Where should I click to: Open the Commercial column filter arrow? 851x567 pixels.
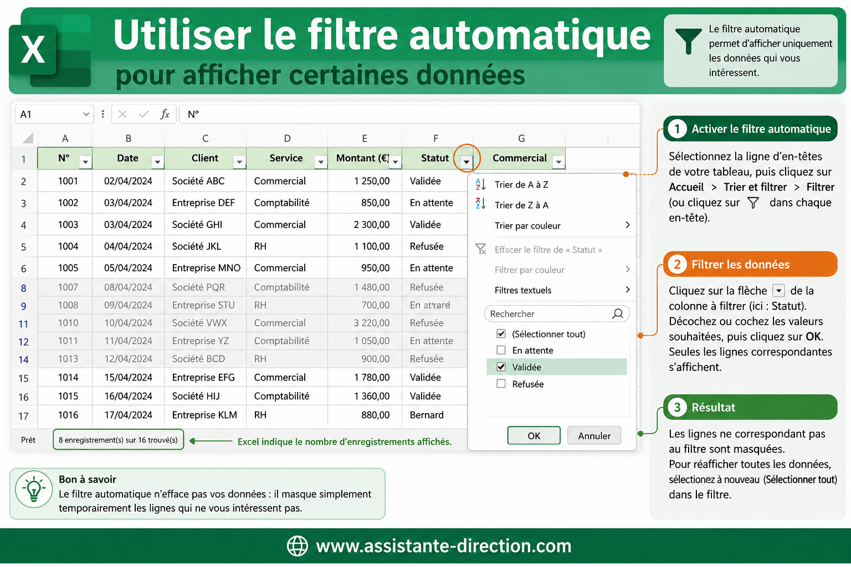point(558,162)
